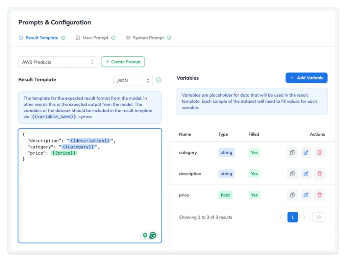Toggle the Filled status for price variable
Image resolution: width=346 pixels, height=261 pixels.
pyautogui.click(x=254, y=195)
